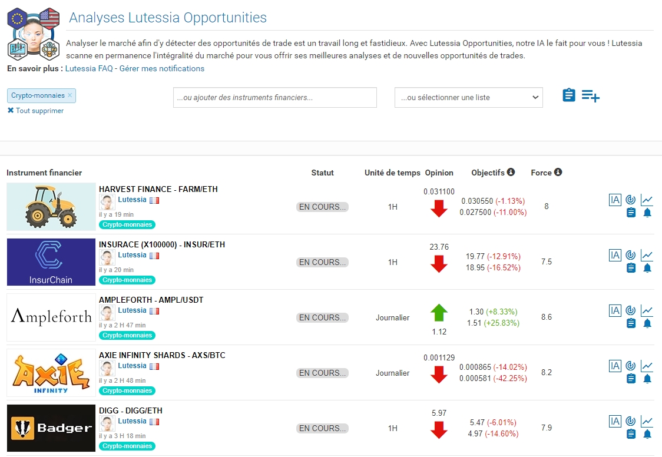Click the Axie Infinity logo thumbnail
The height and width of the screenshot is (457, 662).
coord(51,373)
